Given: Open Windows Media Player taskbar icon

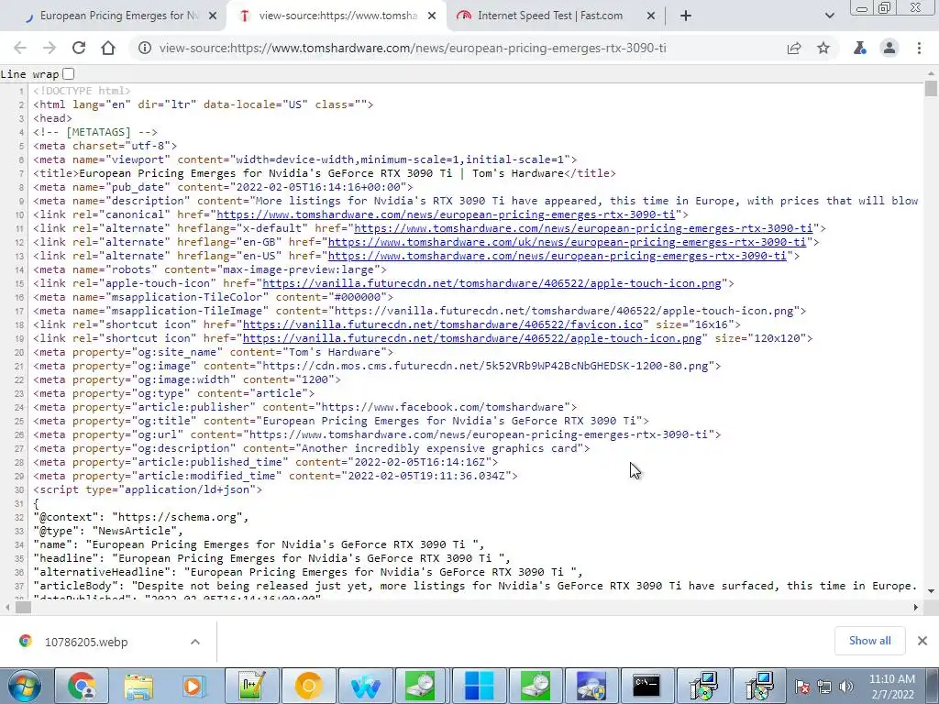Looking at the screenshot, I should 194,686.
